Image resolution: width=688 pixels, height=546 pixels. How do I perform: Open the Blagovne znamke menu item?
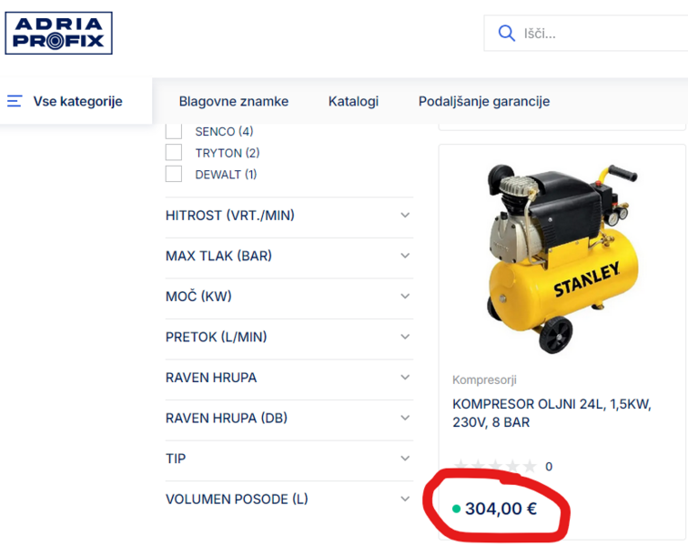233,101
